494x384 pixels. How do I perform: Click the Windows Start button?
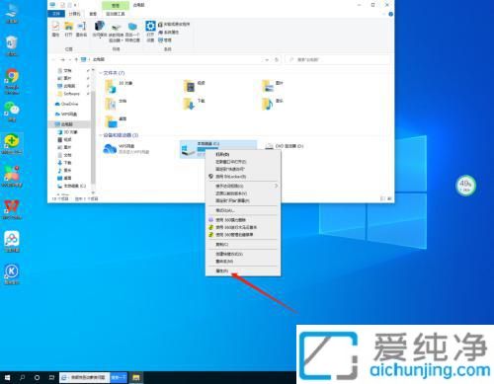[x=7, y=377]
